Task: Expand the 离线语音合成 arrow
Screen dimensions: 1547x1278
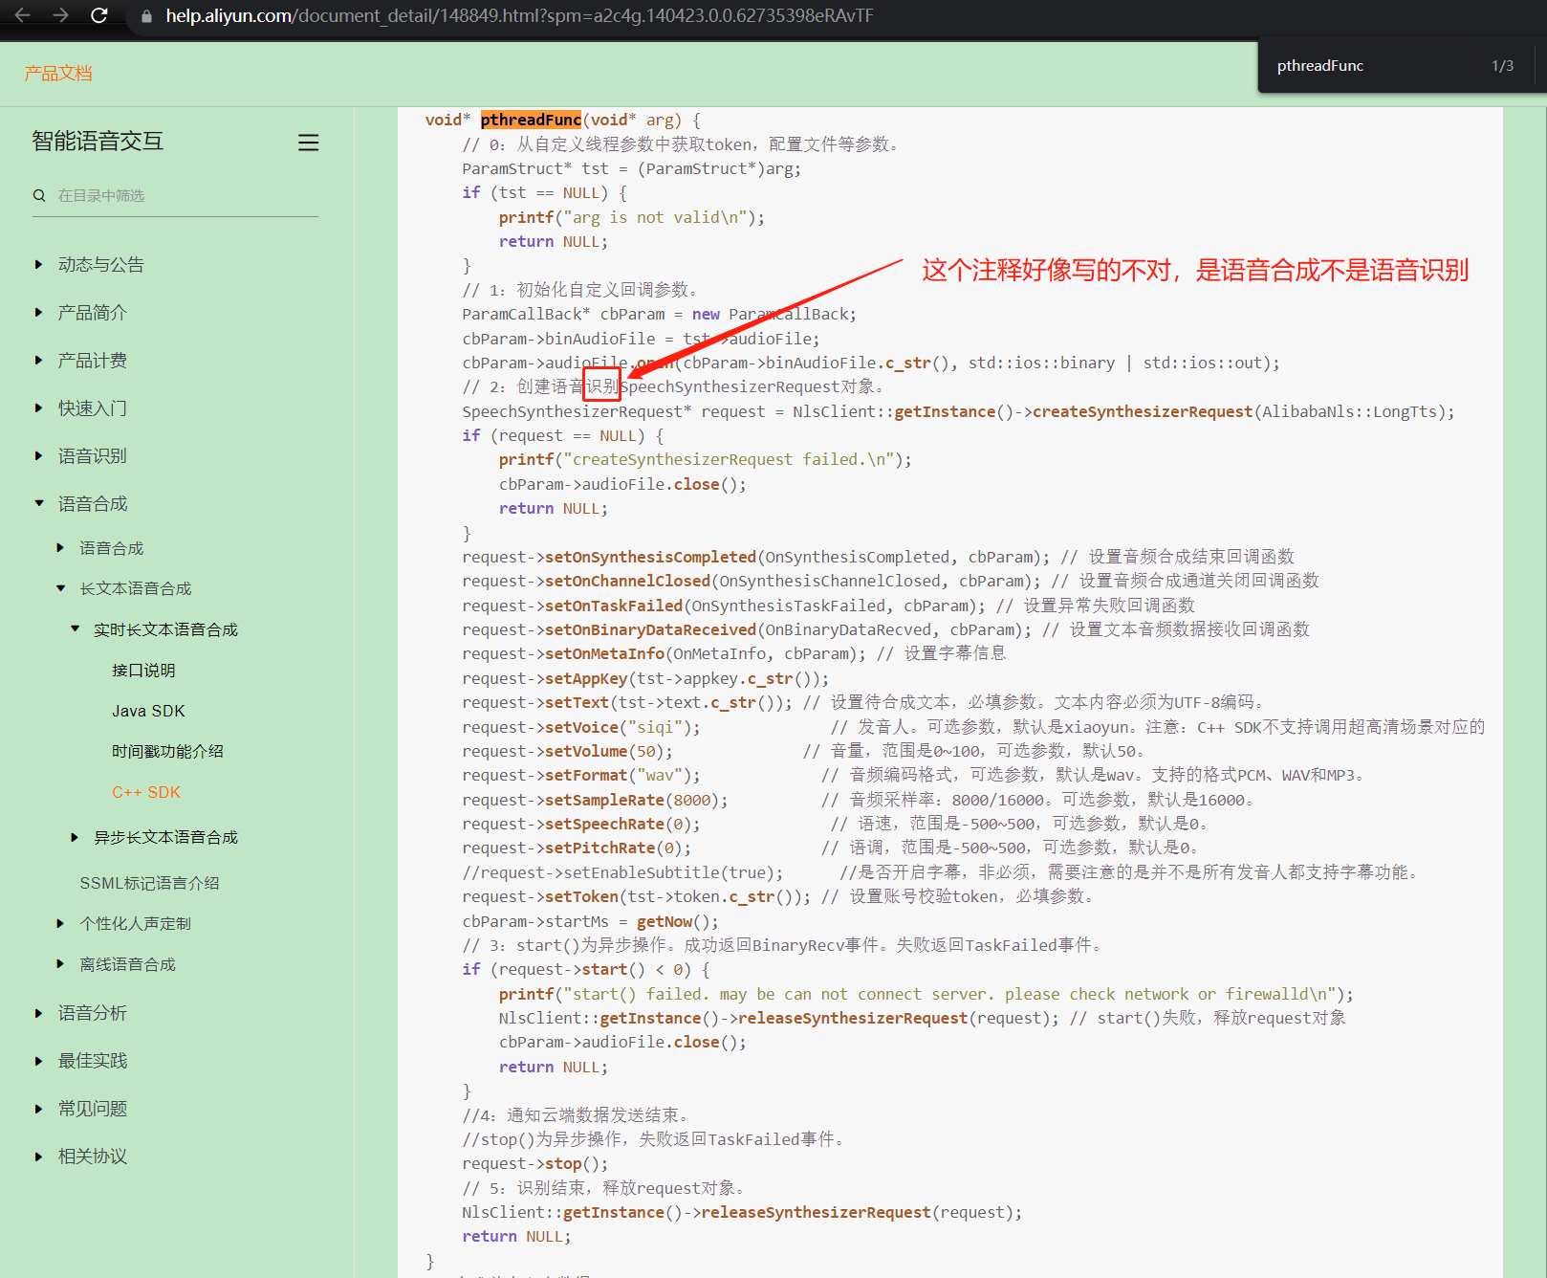Action: pos(60,964)
